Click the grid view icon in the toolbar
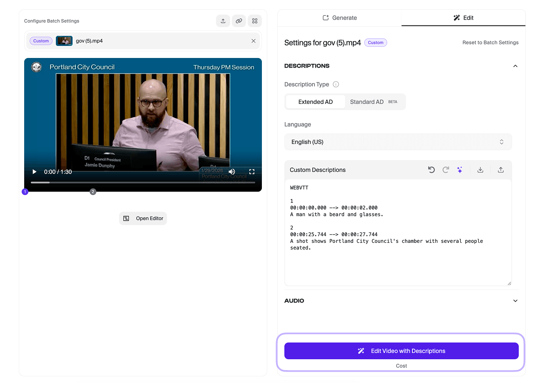The width and height of the screenshot is (535, 383). pyautogui.click(x=254, y=21)
